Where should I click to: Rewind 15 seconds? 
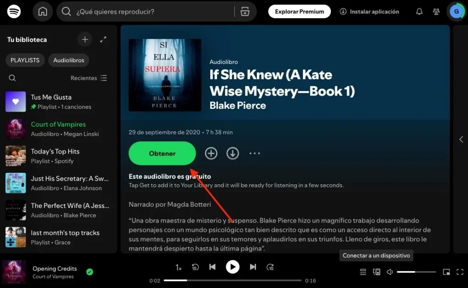[x=195, y=267]
